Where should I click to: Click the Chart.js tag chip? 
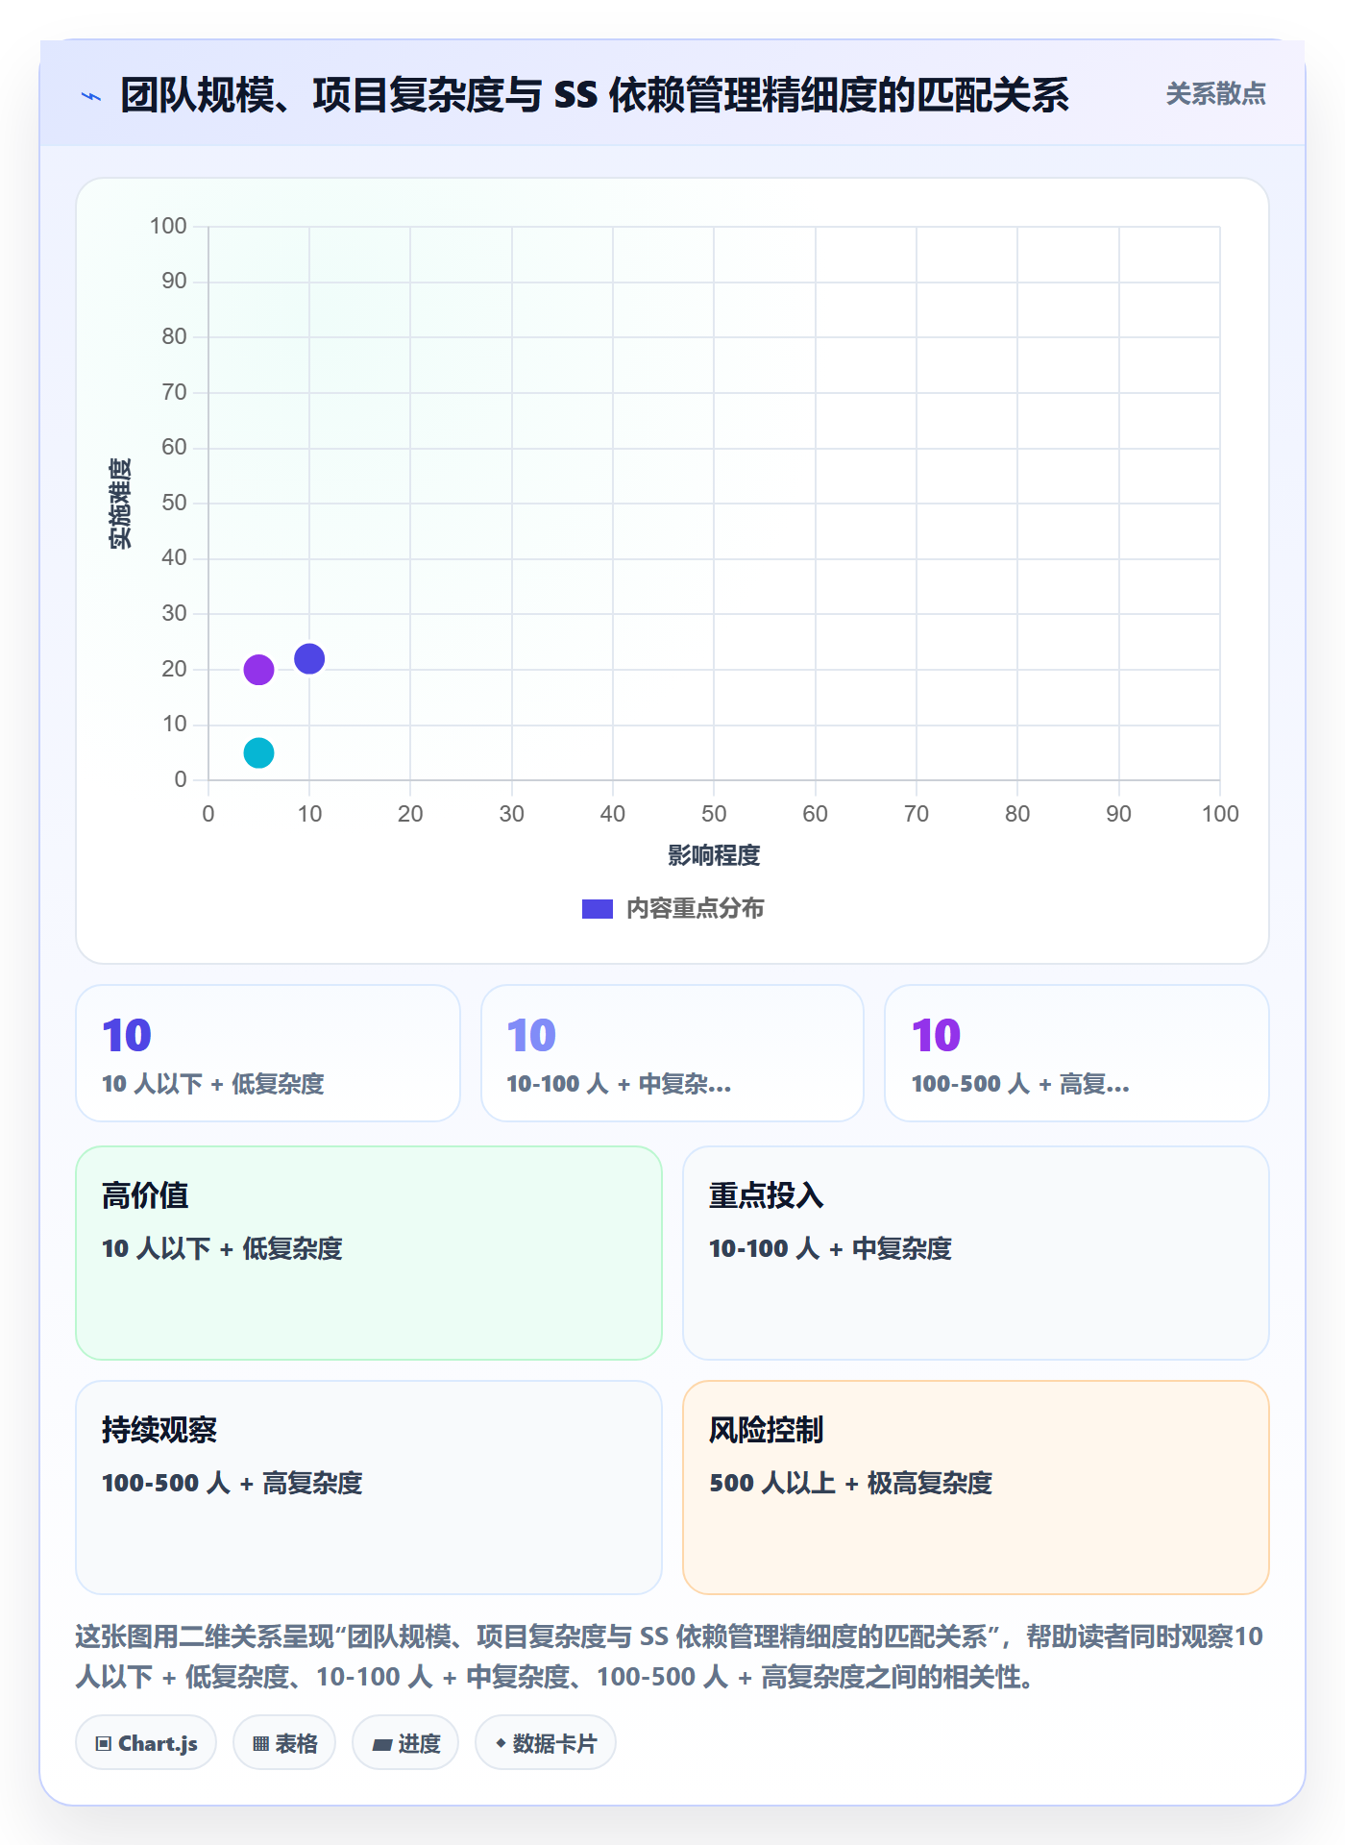coord(146,1743)
